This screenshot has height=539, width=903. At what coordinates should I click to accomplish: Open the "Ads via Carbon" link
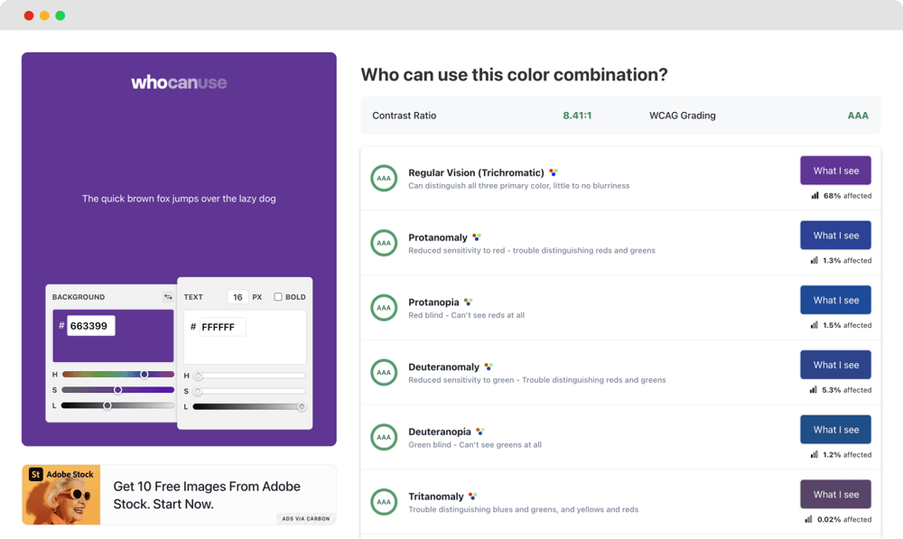coord(305,518)
